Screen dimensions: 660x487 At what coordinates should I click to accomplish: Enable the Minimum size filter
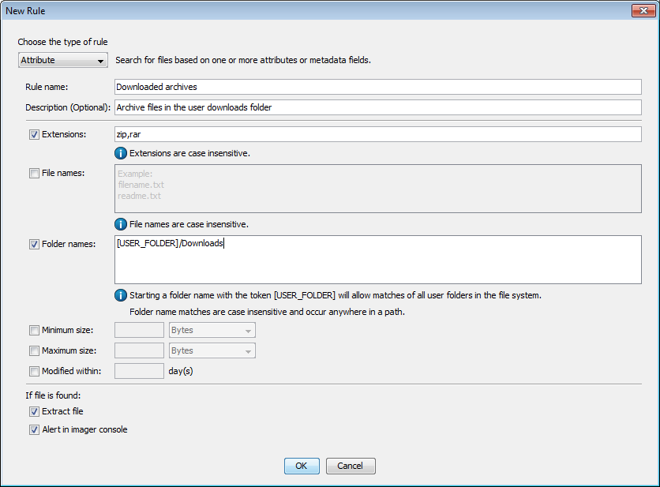pyautogui.click(x=34, y=331)
